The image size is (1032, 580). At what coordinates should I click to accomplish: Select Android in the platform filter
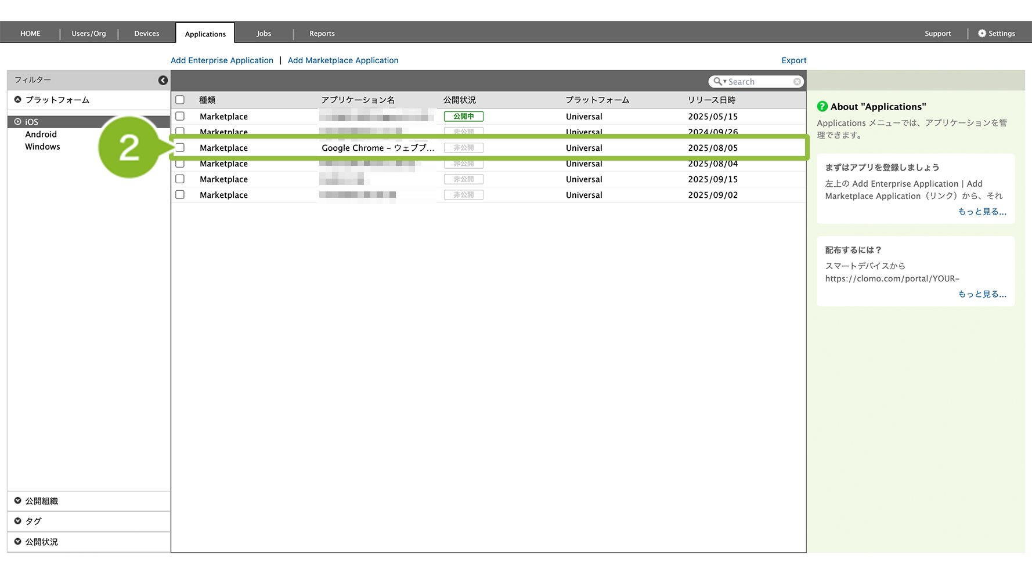pos(41,135)
